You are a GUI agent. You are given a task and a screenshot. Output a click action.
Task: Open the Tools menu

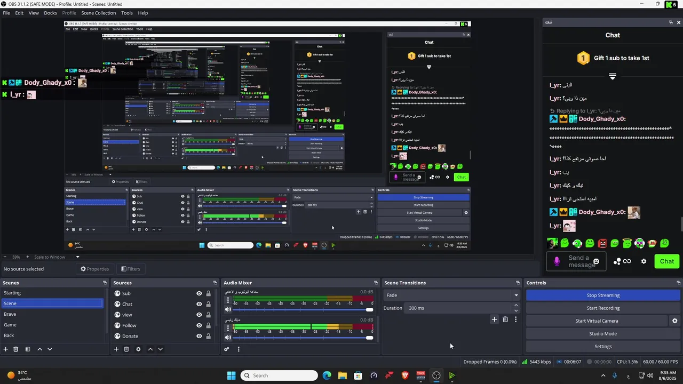point(127,13)
